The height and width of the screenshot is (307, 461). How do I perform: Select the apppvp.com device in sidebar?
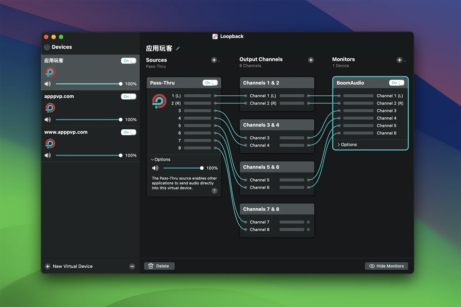click(90, 108)
